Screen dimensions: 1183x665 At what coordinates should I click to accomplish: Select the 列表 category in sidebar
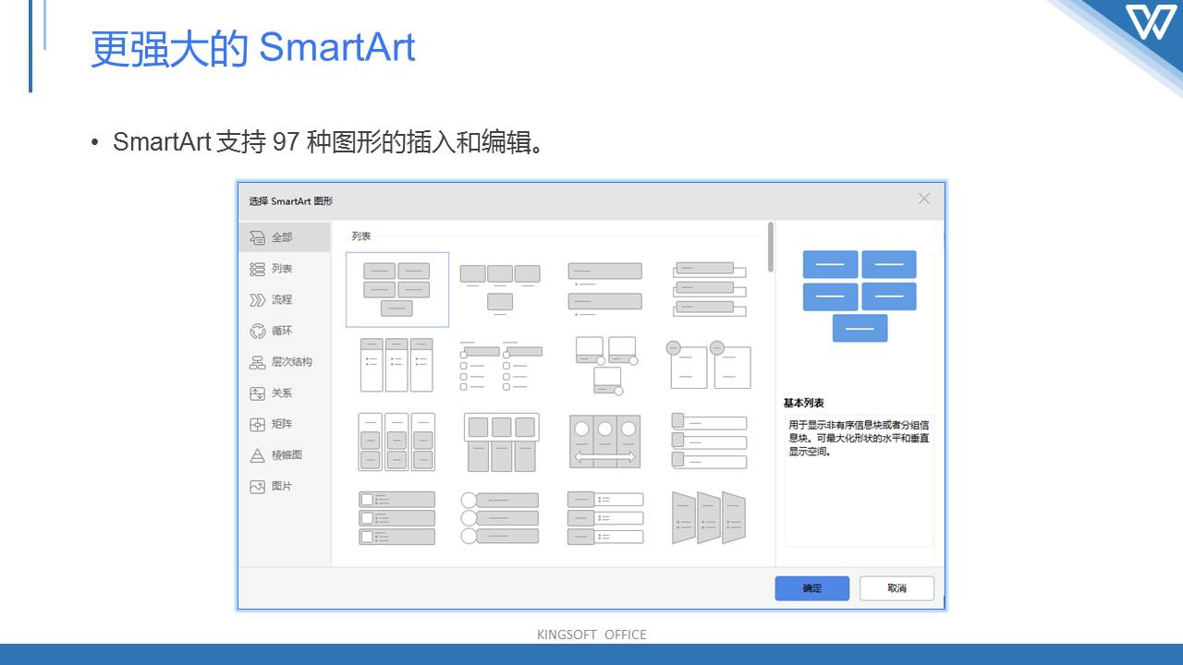pyautogui.click(x=285, y=269)
